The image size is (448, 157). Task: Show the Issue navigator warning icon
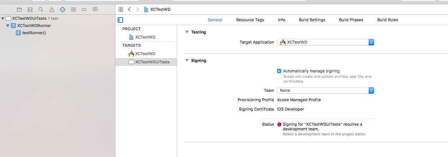pyautogui.click(x=52, y=9)
